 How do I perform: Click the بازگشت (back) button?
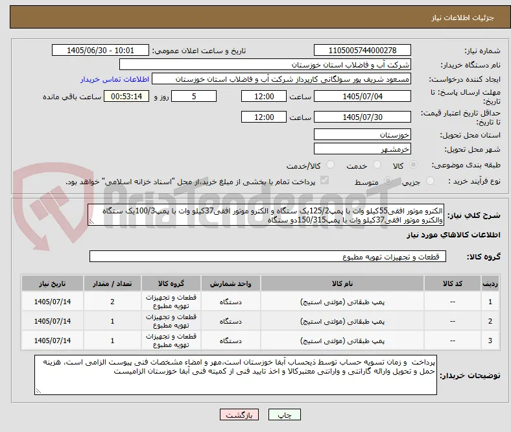coord(239,414)
